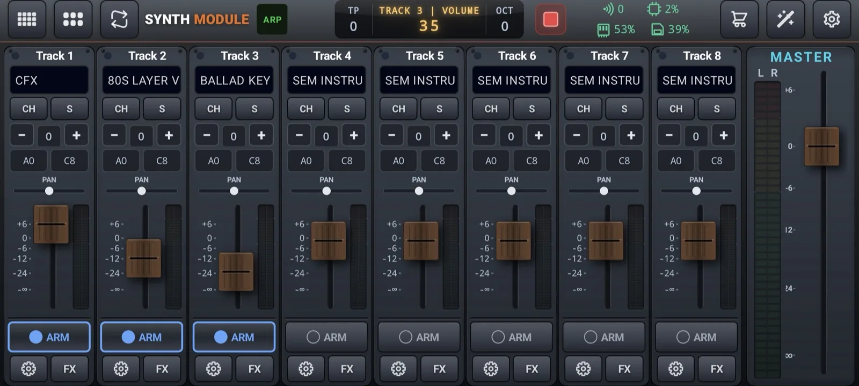Viewport: 859px width, 386px height.
Task: Open the dense grid view icon
Action: tap(27, 19)
